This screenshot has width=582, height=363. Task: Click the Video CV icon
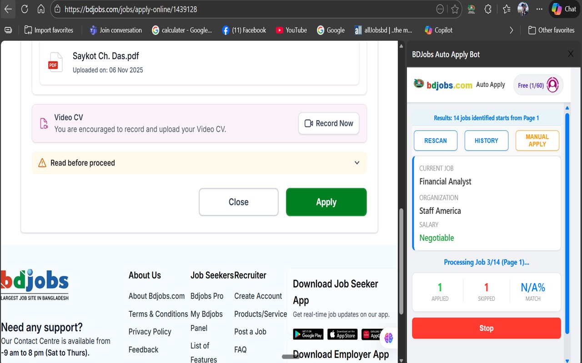[x=44, y=123]
